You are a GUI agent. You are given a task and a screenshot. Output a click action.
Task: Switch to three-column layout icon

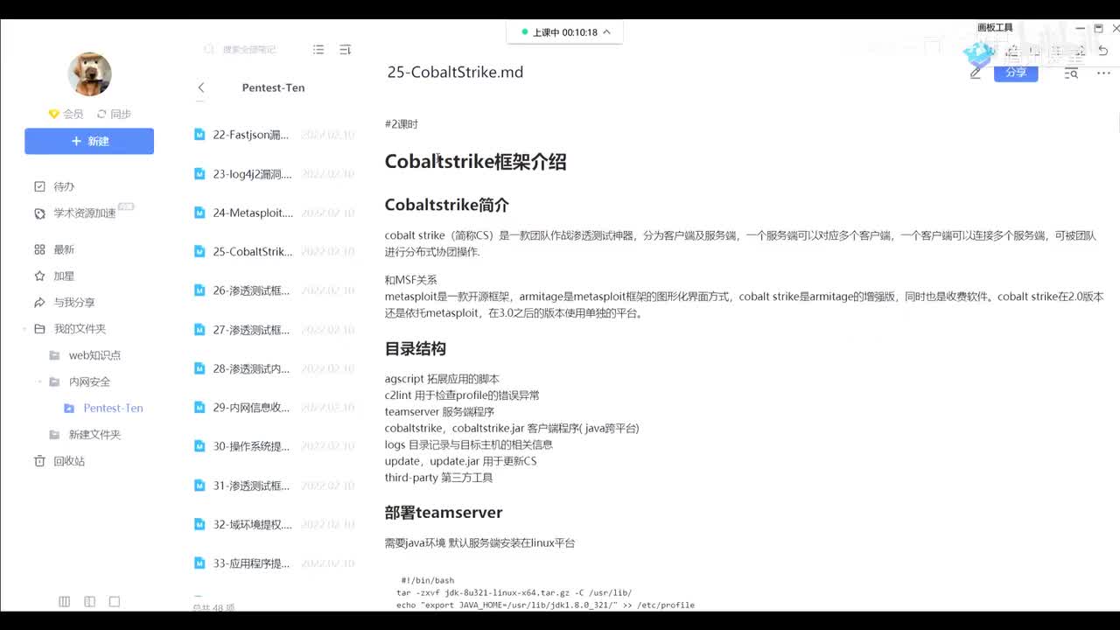coord(64,602)
